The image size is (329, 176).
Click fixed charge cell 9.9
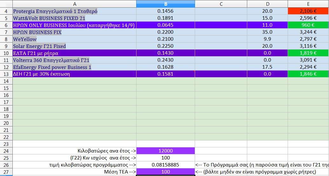(267, 39)
